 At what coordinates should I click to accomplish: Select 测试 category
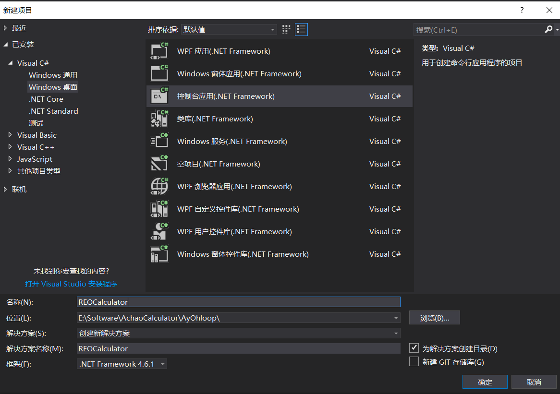pos(36,123)
